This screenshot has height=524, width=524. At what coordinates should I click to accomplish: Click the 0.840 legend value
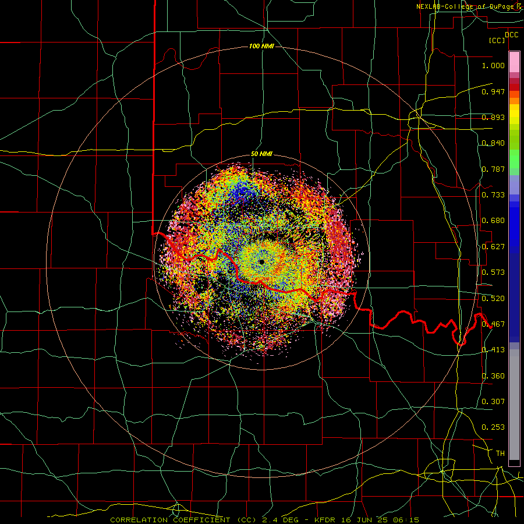tap(493, 143)
